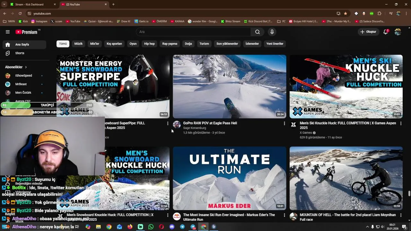
Task: Open the YouTube hamburger guide menu
Action: coord(8,32)
